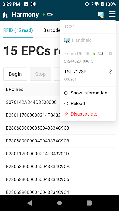The height and width of the screenshot is (211, 119).
Task: Tap the reader battery icon in header
Action: pos(50,15)
